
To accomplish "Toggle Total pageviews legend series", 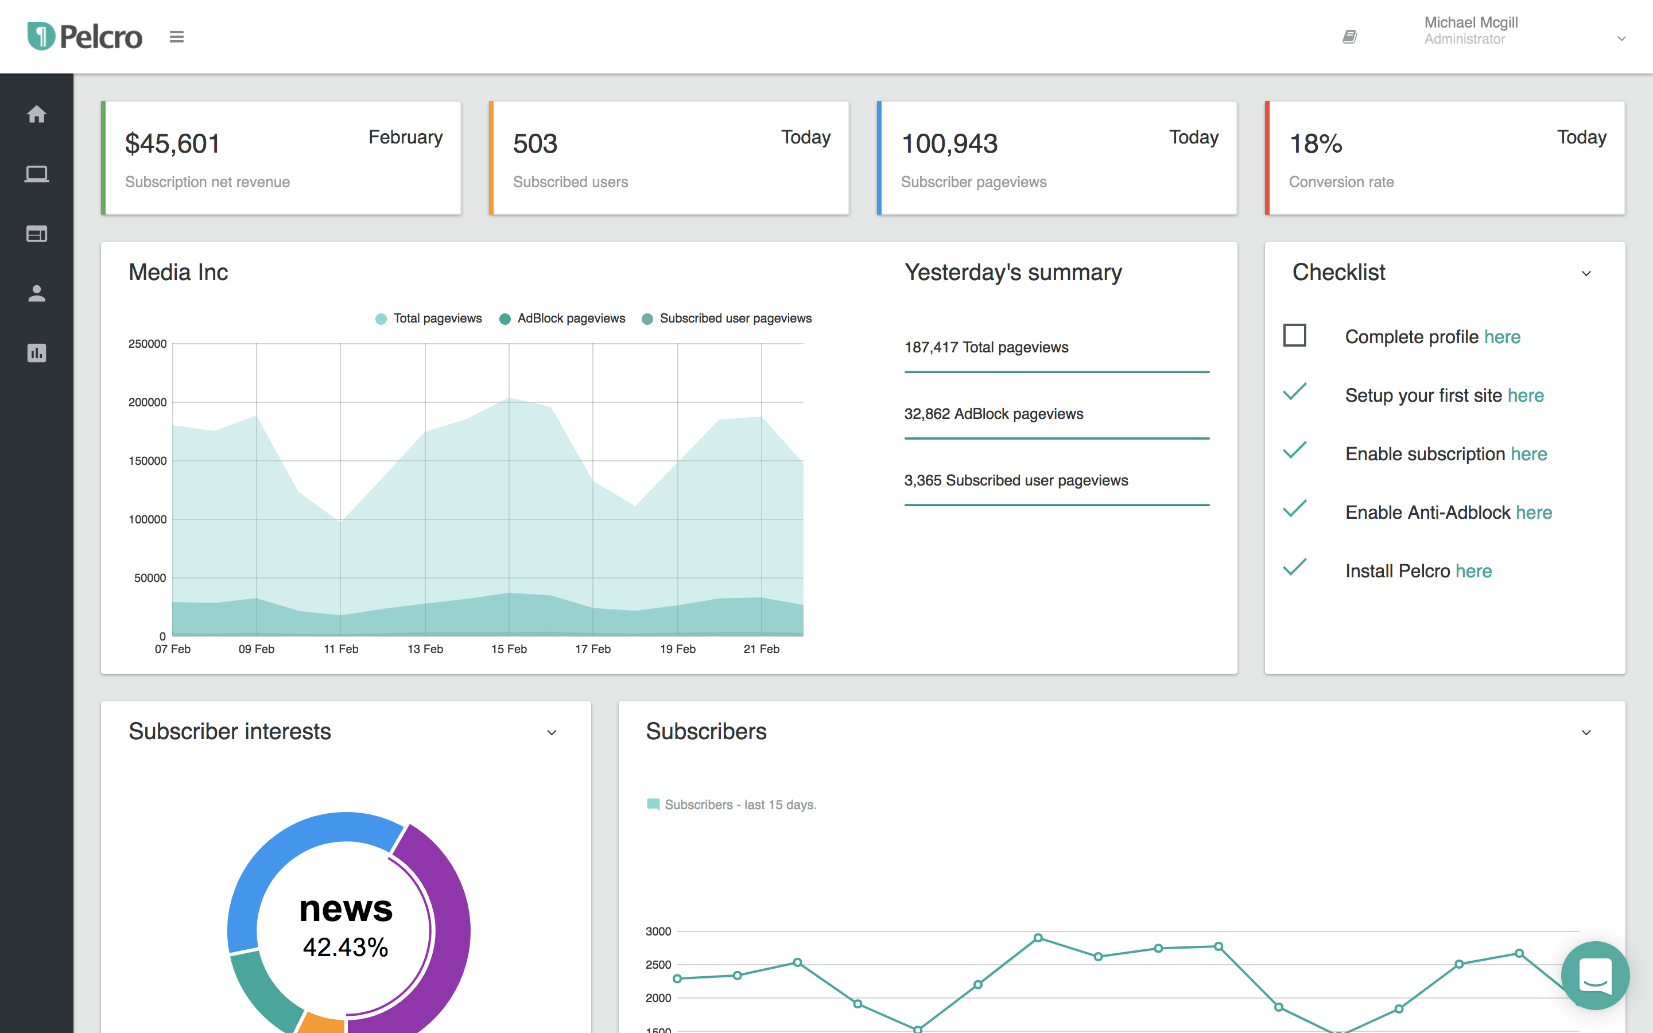I will point(428,319).
